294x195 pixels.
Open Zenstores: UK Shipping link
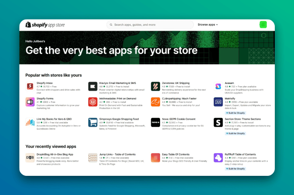coord(176,83)
